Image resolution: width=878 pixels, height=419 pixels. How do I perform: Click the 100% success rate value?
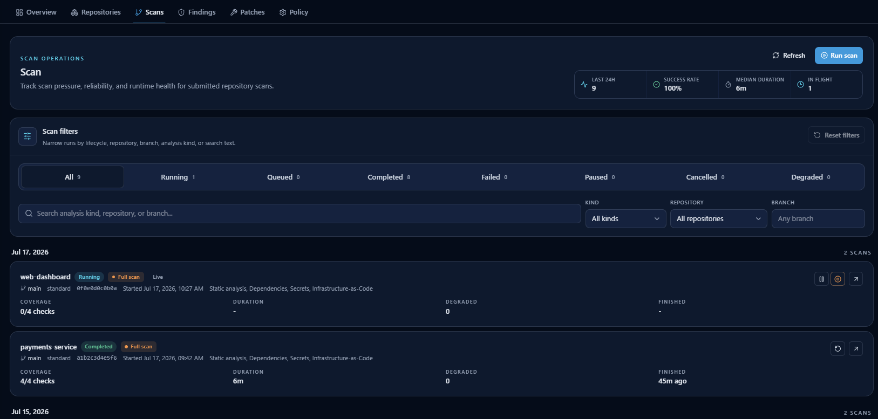[672, 88]
